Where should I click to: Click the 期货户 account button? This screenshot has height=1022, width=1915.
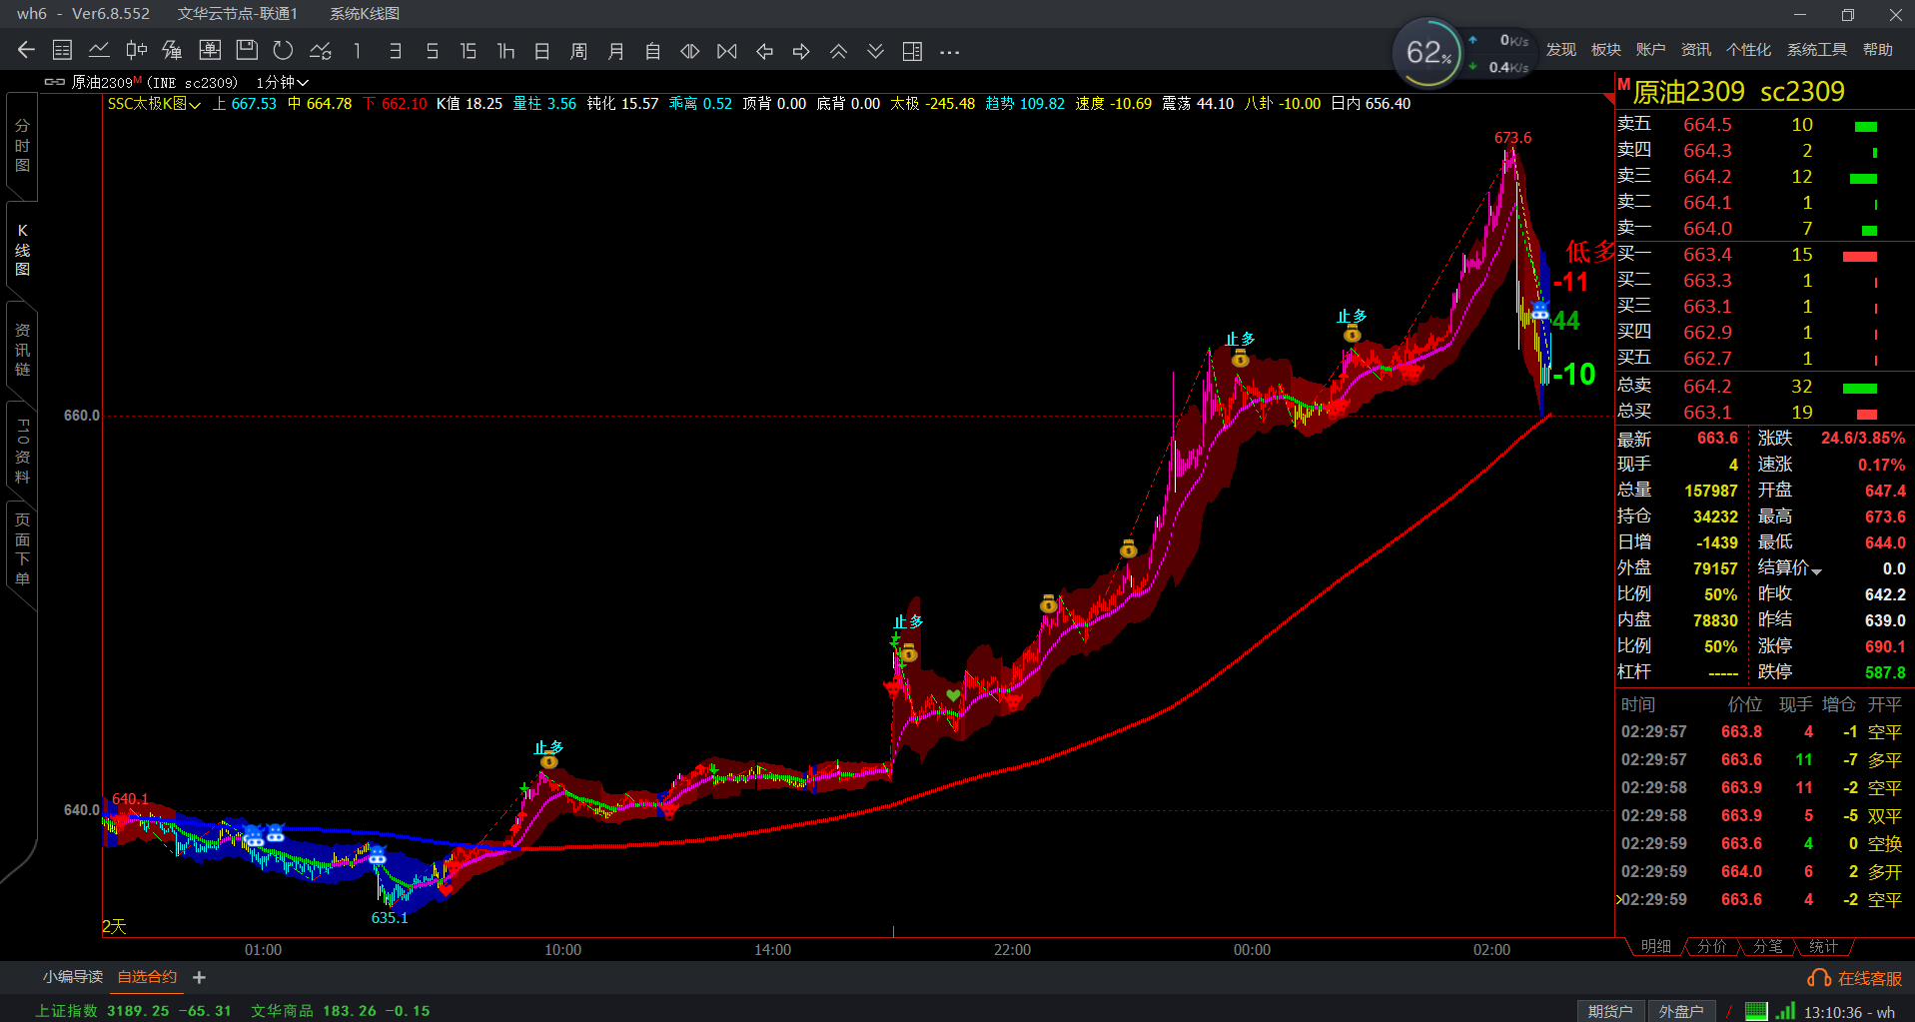coord(1610,1011)
